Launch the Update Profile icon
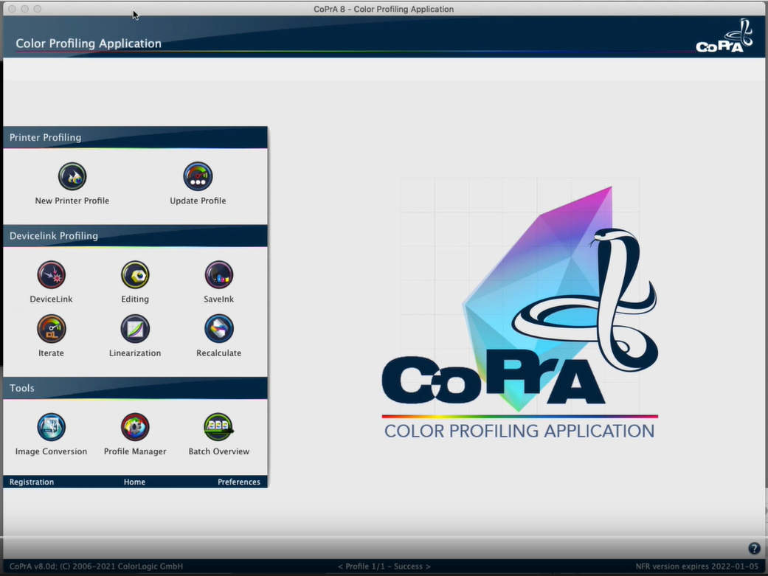768x576 pixels. tap(198, 176)
